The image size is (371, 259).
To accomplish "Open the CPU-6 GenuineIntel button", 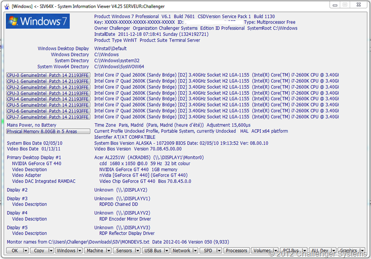I will [48, 111].
